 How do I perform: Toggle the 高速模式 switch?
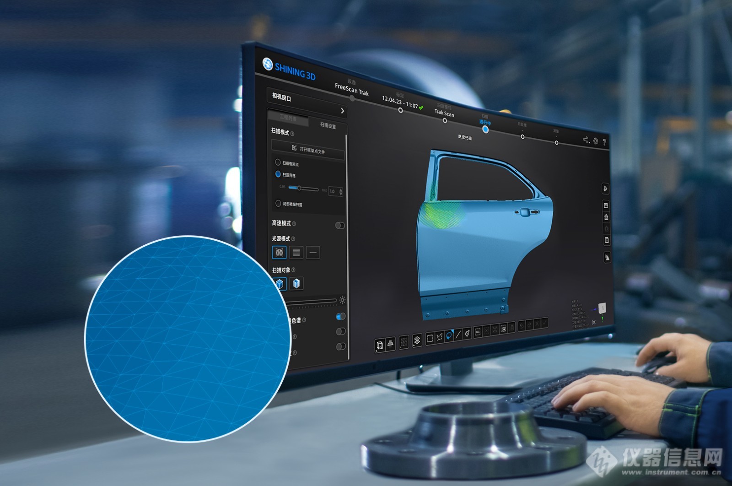click(x=340, y=225)
